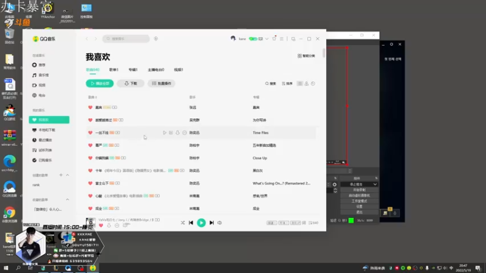Image resolution: width=486 pixels, height=273 pixels.
Task: Open the play queue 840 icon
Action: point(313,223)
